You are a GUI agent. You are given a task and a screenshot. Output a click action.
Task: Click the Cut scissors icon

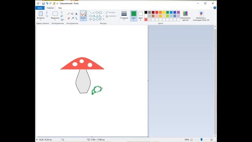pos(47,12)
